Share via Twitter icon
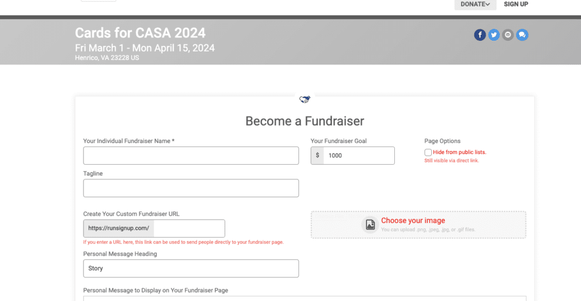Screen dimensions: 581x301 click(x=494, y=35)
